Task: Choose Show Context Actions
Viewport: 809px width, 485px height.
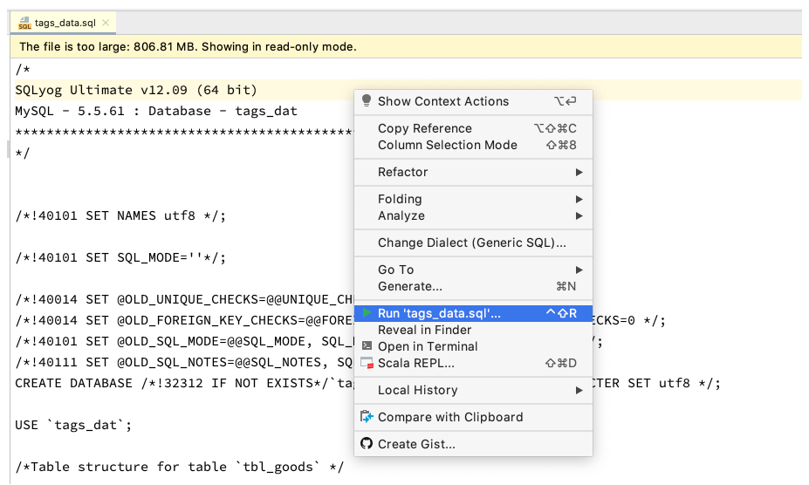Action: [473, 101]
